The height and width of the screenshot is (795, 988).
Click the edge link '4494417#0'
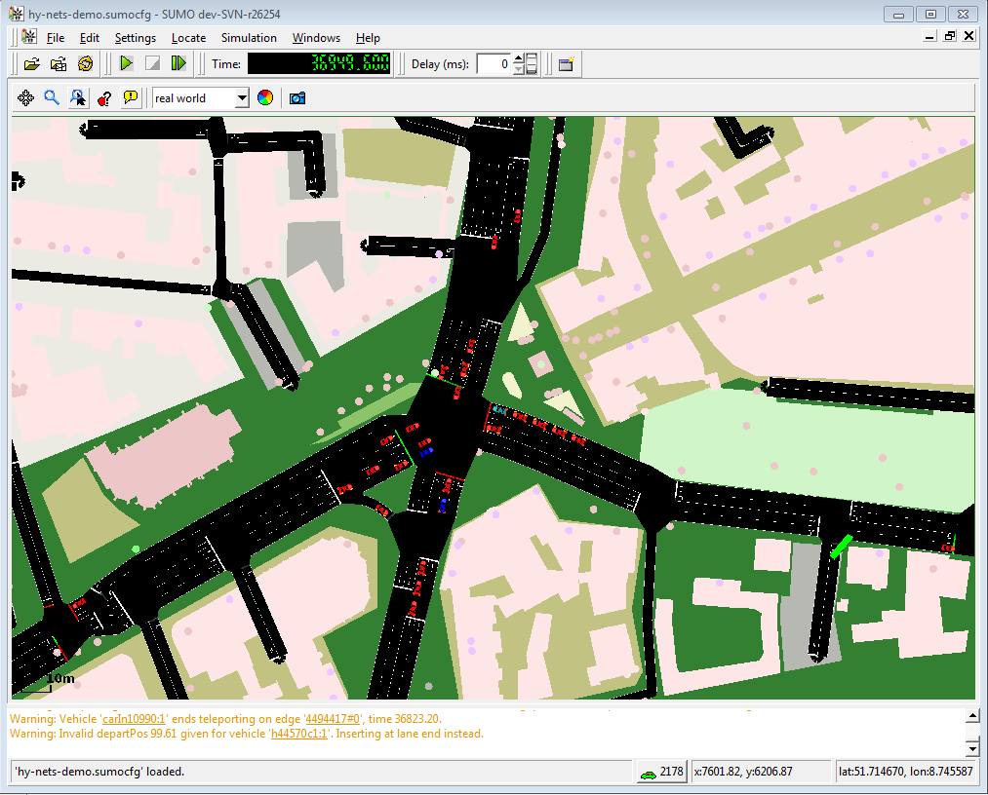click(x=334, y=718)
